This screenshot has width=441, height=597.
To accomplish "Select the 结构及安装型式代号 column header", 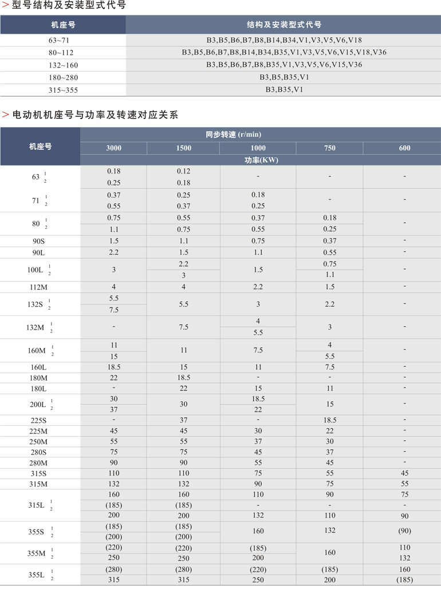I will (283, 25).
